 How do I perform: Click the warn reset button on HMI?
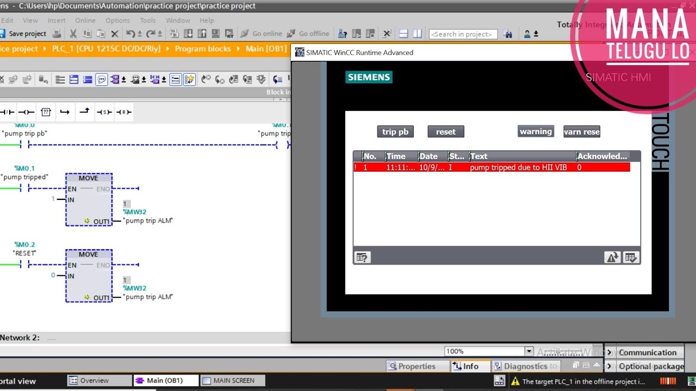pyautogui.click(x=582, y=131)
